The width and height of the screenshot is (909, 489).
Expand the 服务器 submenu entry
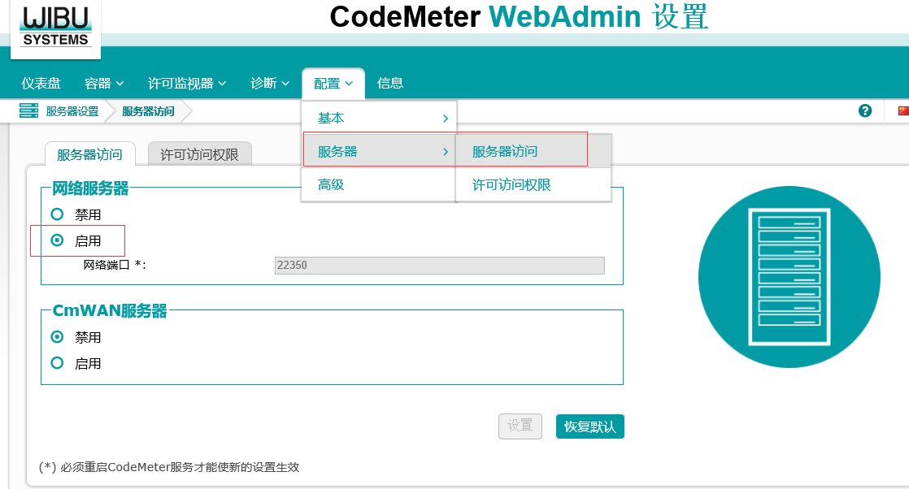coord(379,152)
